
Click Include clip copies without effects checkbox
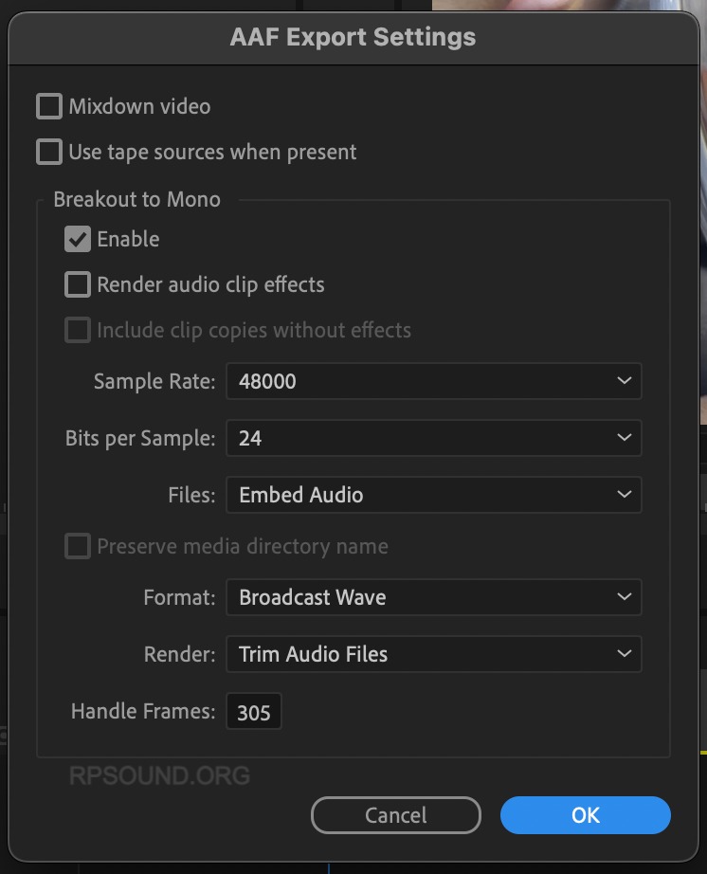coord(78,330)
